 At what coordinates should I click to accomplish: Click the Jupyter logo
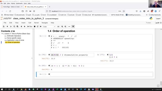pos(6,18)
